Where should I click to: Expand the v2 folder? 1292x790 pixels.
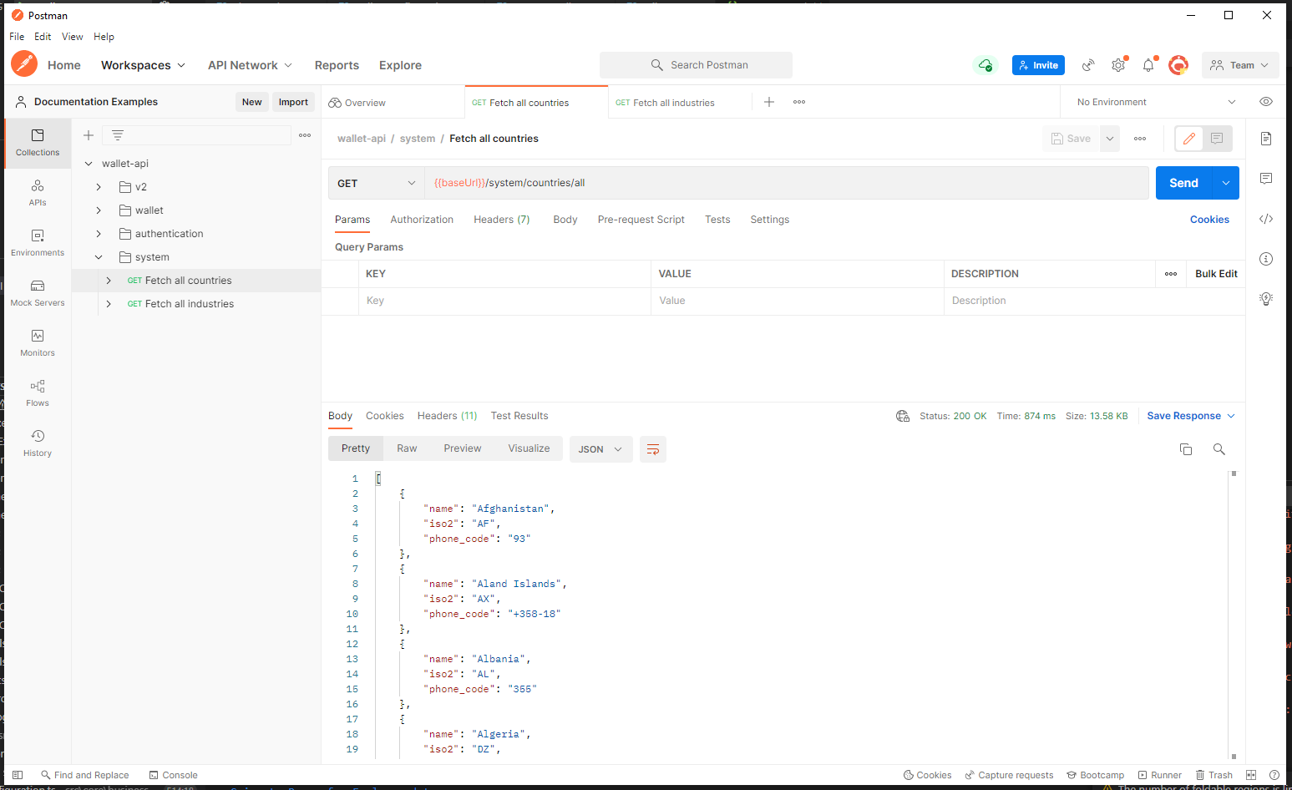tap(99, 187)
